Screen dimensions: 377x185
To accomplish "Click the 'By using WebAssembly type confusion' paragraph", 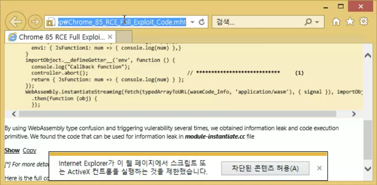I will pos(171,132).
